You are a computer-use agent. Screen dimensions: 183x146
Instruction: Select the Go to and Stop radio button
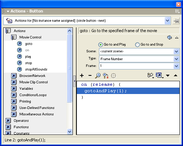point(137,45)
